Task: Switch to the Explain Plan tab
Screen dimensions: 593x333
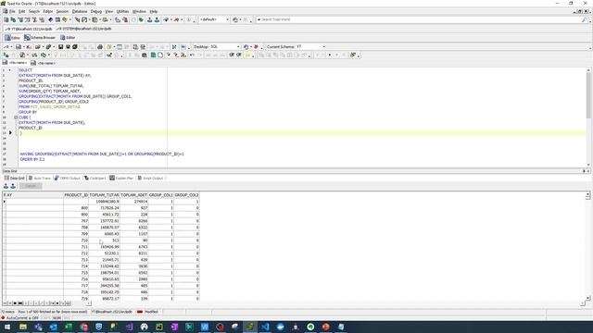Action: 121,179
